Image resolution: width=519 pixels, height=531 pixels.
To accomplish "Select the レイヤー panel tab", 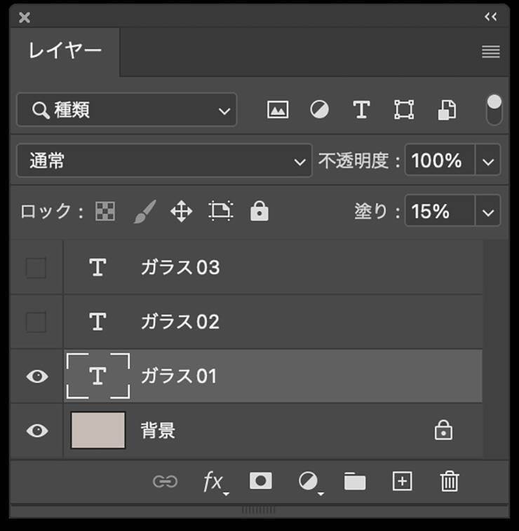I will coord(65,51).
